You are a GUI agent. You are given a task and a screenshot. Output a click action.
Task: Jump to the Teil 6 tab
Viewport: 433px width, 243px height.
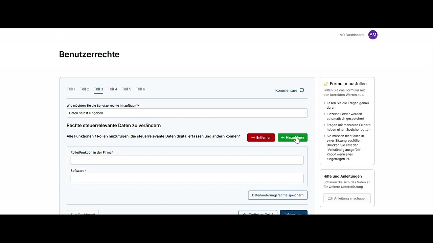click(140, 89)
